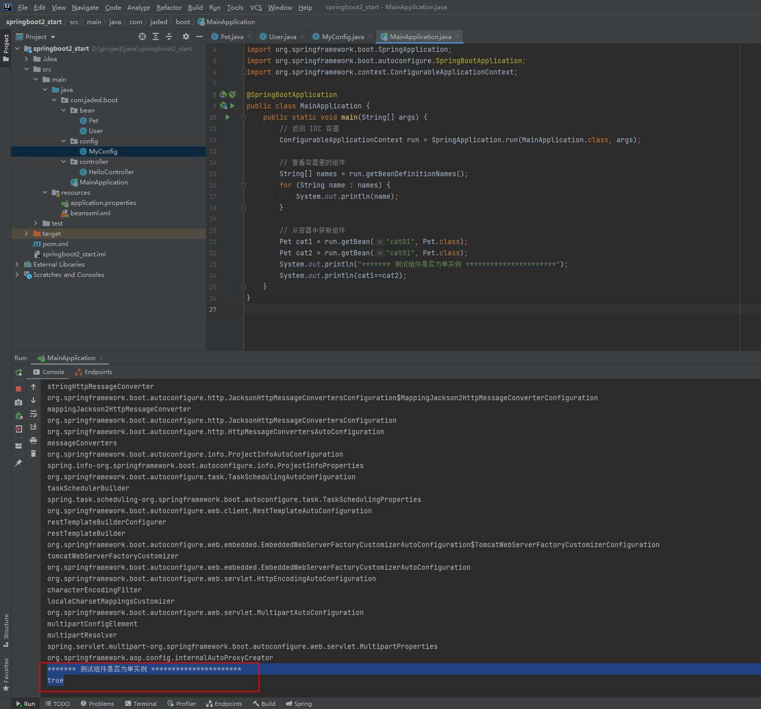The width and height of the screenshot is (761, 709).
Task: Click 'jaded' breadcrumb in navigation bar
Action: [159, 22]
